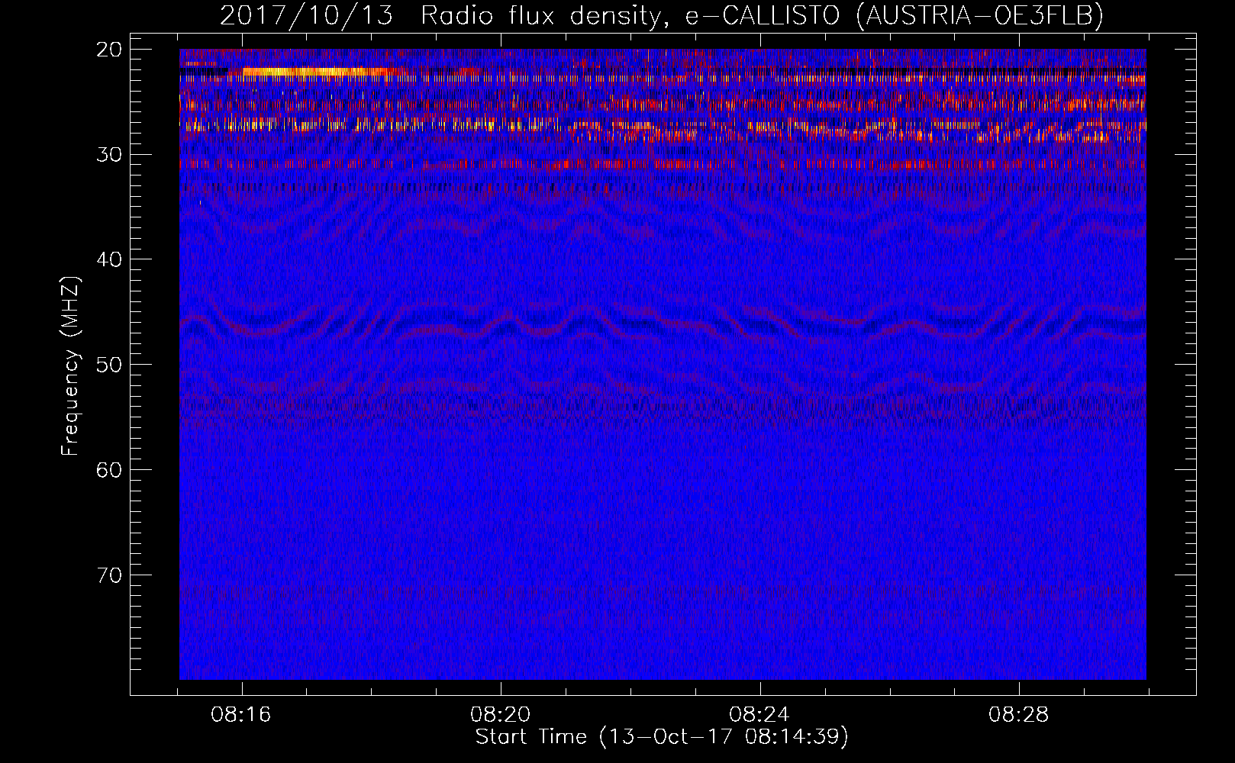Click the '(AUSTRIA-OE3FLB)' station label
Viewport: 1235px width, 763px height.
point(980,15)
